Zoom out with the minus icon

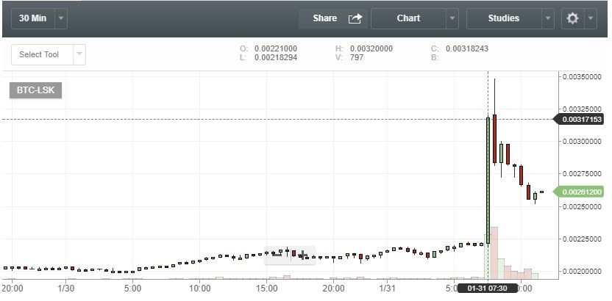pyautogui.click(x=277, y=255)
